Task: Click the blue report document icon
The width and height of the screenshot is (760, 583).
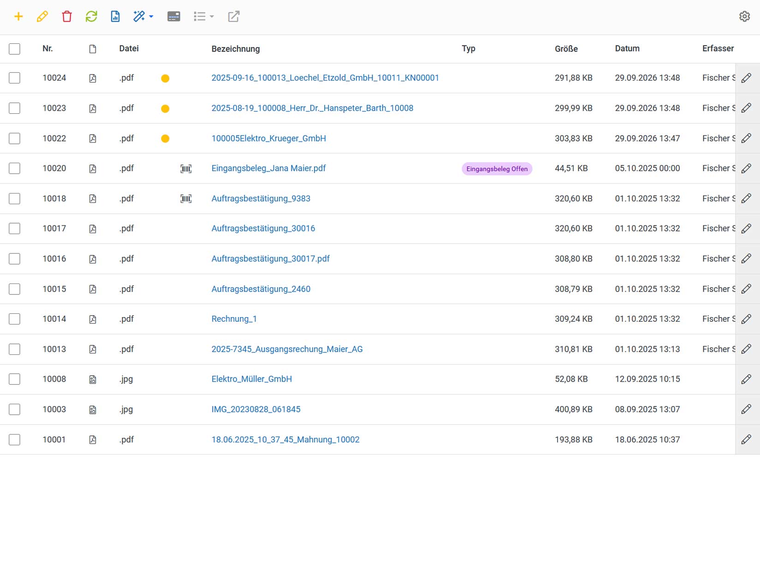Action: [115, 17]
